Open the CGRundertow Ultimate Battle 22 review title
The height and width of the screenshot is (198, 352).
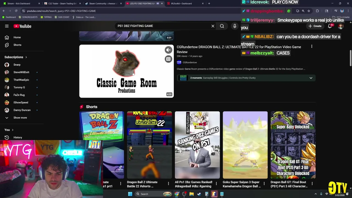pyautogui.click(x=239, y=50)
